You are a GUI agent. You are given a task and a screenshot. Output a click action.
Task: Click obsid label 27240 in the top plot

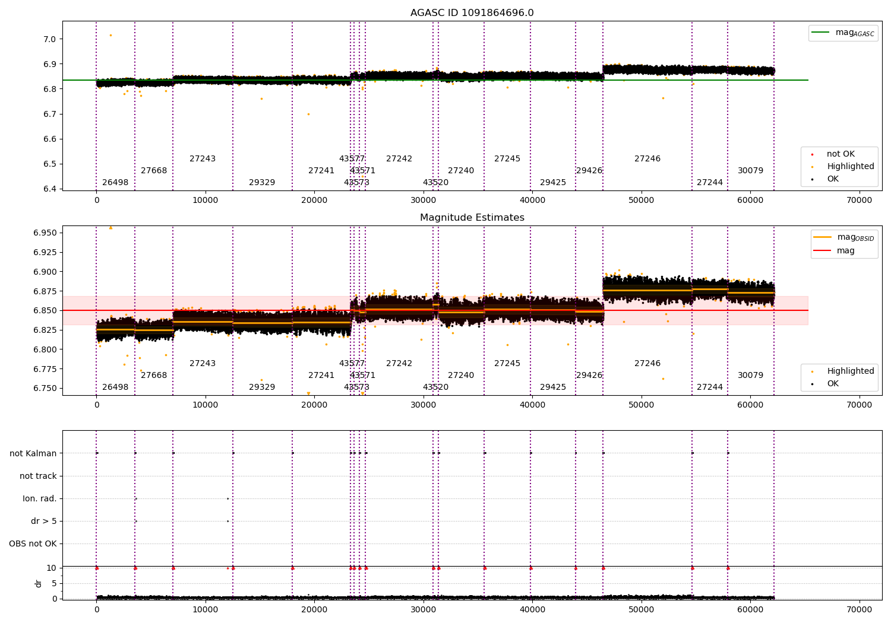461,171
